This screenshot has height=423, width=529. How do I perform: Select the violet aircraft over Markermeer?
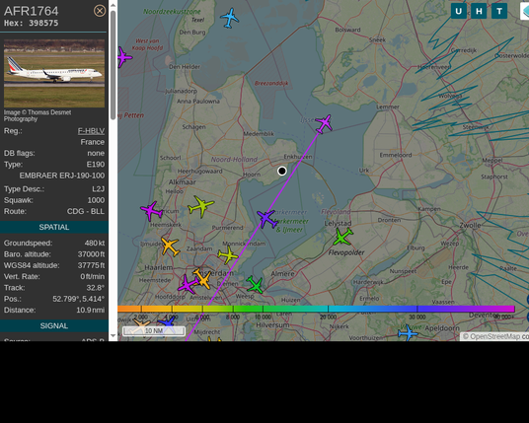266,219
